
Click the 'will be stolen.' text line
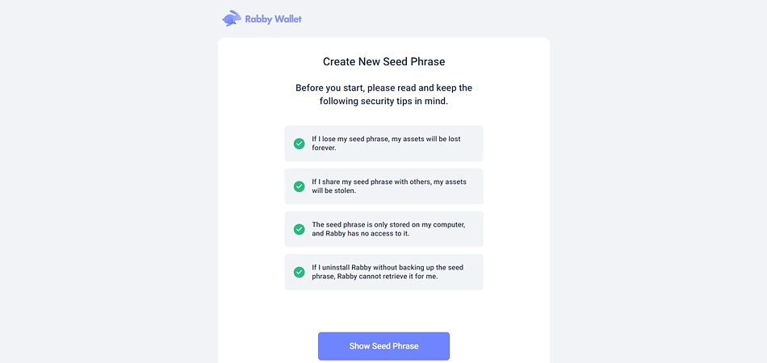click(333, 190)
